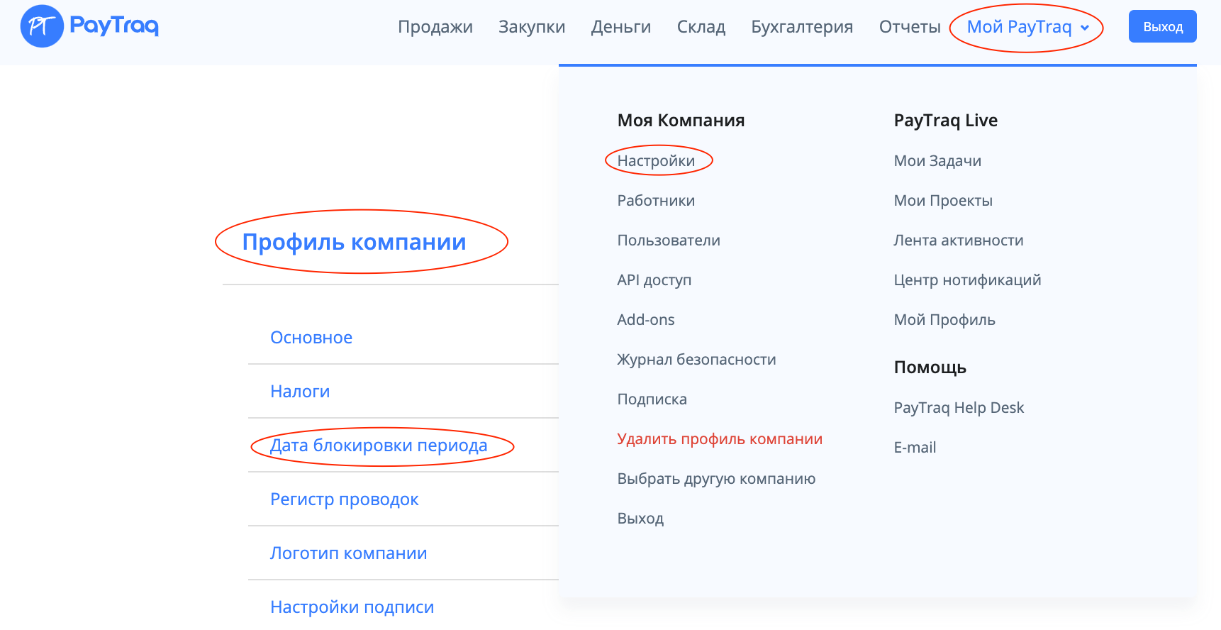
Task: Expand the Мой PayTraq dropdown menu
Action: (x=1027, y=27)
